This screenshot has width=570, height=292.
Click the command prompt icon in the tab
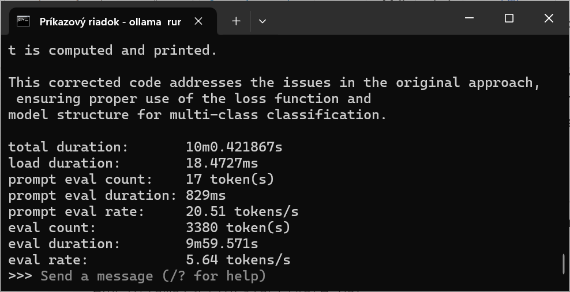(x=23, y=21)
